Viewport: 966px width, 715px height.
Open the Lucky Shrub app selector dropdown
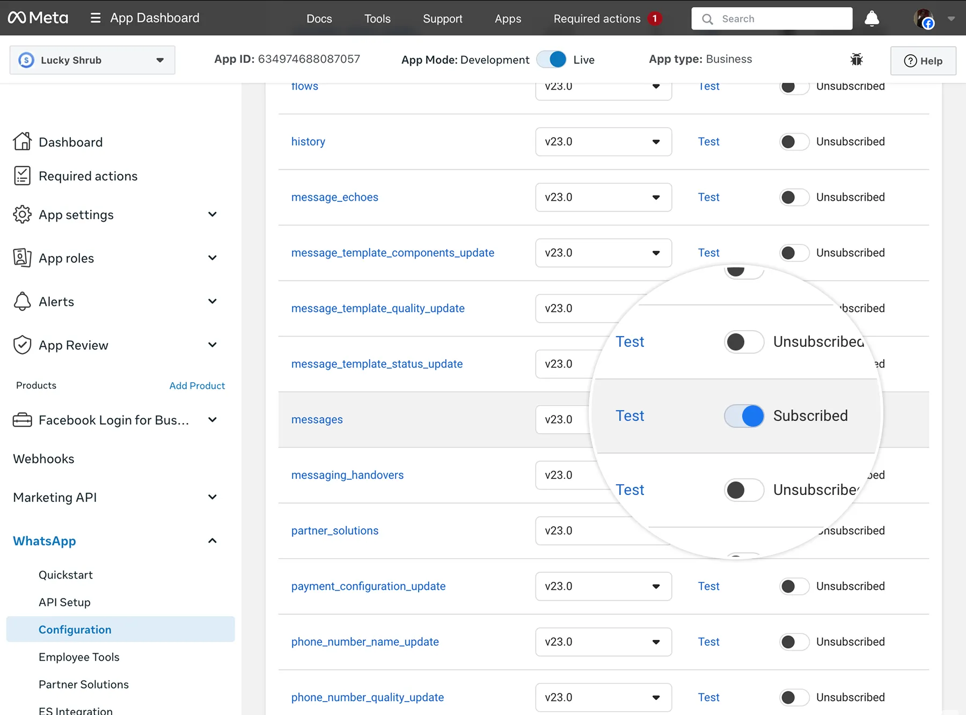[x=92, y=60]
